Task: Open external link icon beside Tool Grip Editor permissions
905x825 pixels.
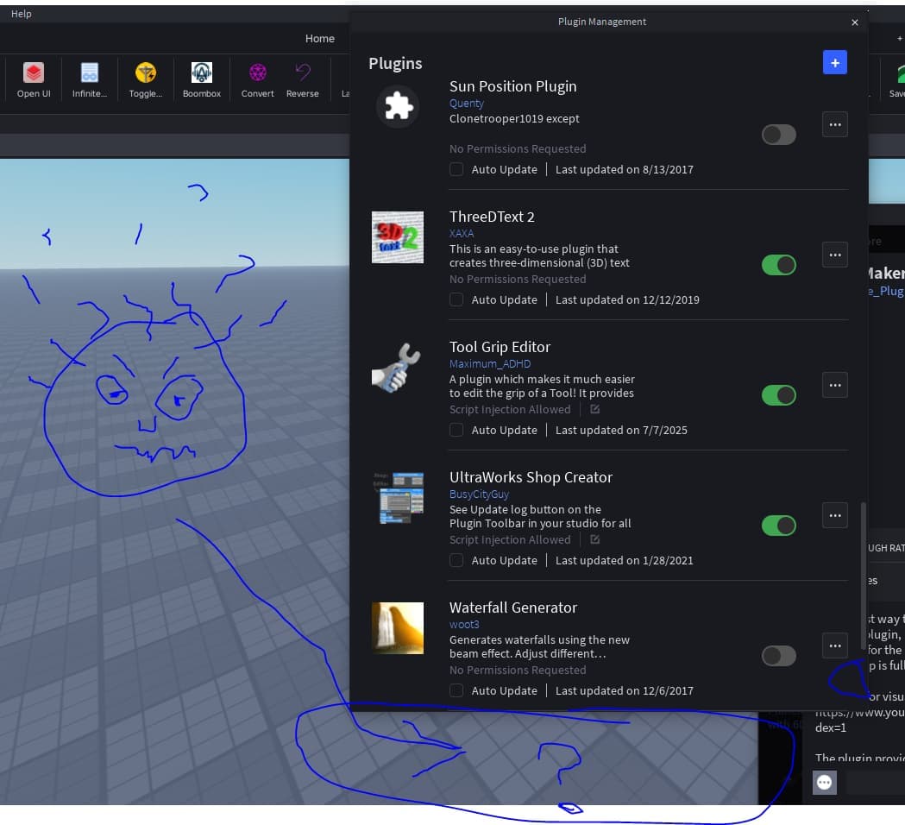Action: coord(594,409)
